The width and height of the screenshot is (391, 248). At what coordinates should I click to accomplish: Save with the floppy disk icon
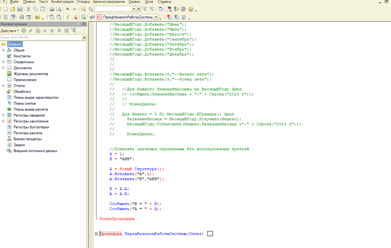tap(20, 9)
